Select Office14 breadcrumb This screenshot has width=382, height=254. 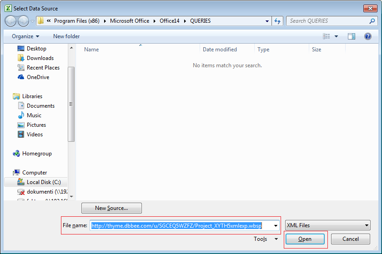[170, 21]
